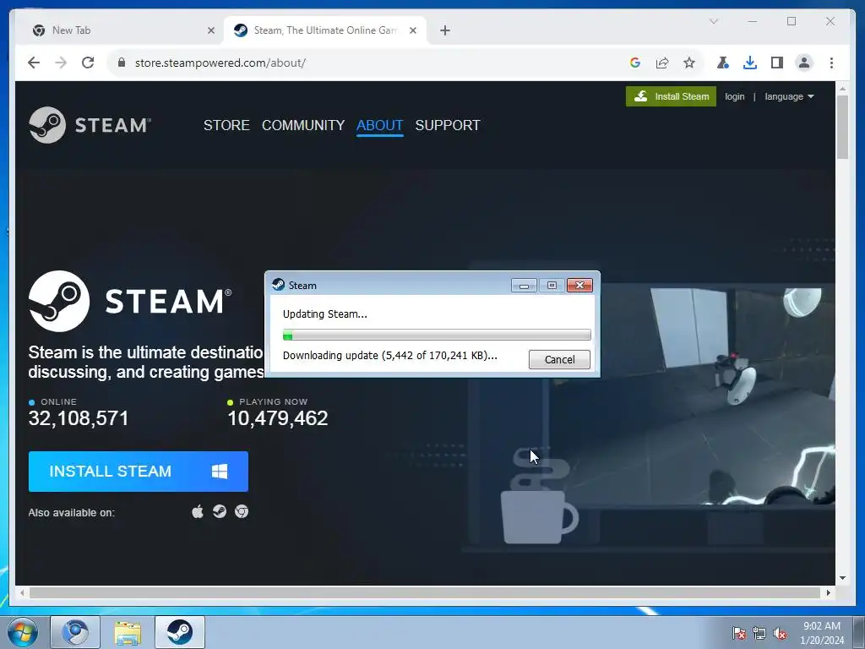865x649 pixels.
Task: Click the Google icon in address bar
Action: coord(635,63)
